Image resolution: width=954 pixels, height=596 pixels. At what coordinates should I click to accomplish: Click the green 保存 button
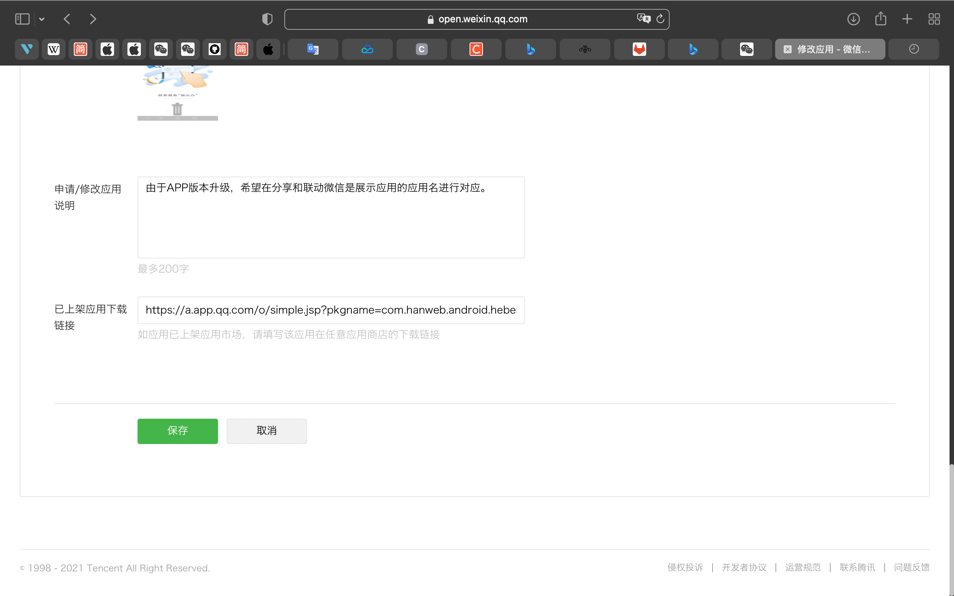pos(177,431)
